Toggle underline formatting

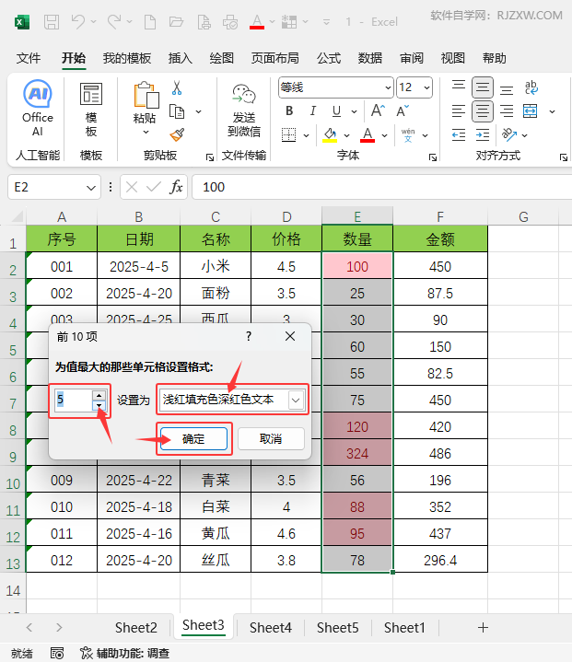point(336,111)
